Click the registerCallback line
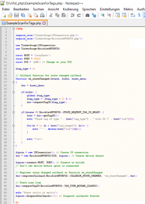Image resolution: width=145 pixels, height=204 pixels. (x=76, y=176)
